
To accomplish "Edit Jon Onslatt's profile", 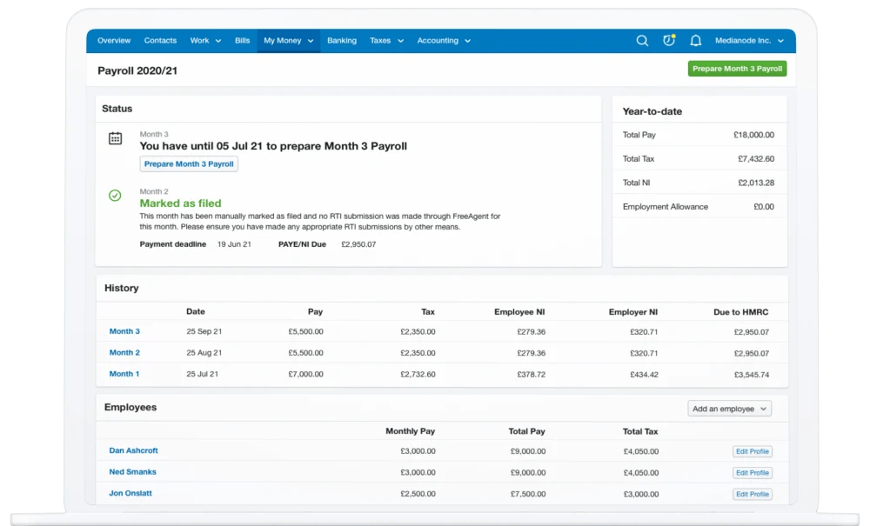I will pos(752,494).
